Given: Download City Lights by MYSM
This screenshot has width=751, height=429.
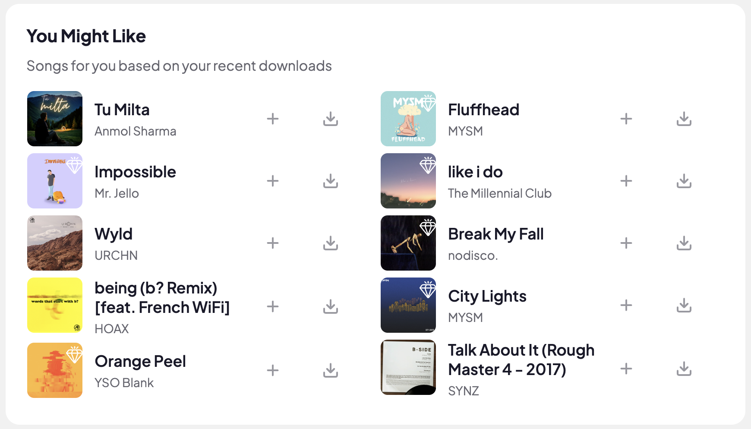Looking at the screenshot, I should coord(684,305).
